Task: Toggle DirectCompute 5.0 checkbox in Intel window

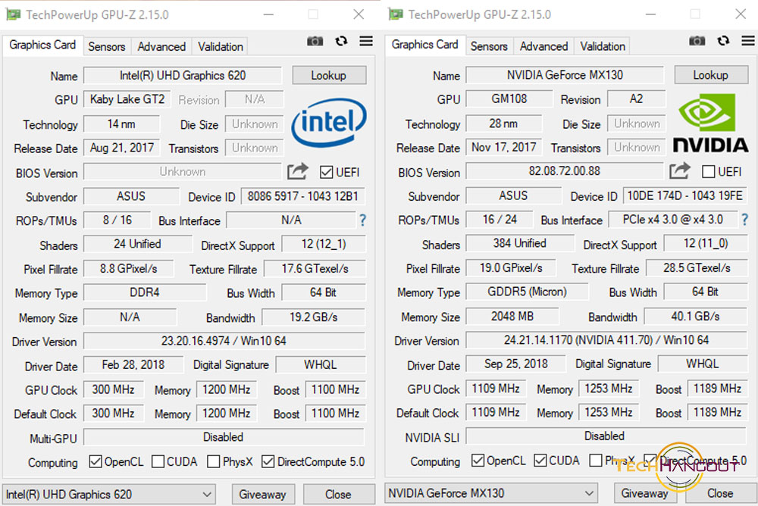Action: (x=268, y=461)
